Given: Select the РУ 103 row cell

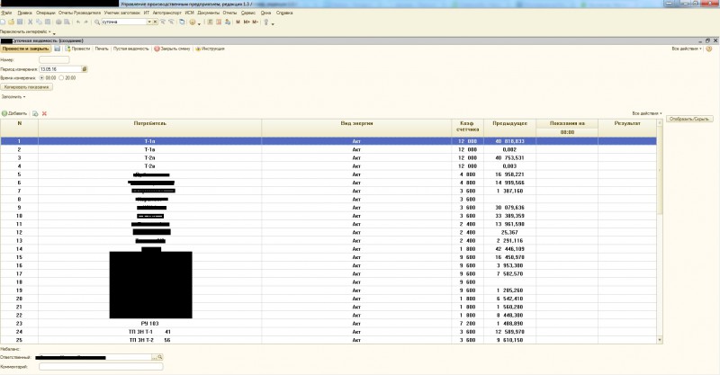Looking at the screenshot, I should (149, 324).
